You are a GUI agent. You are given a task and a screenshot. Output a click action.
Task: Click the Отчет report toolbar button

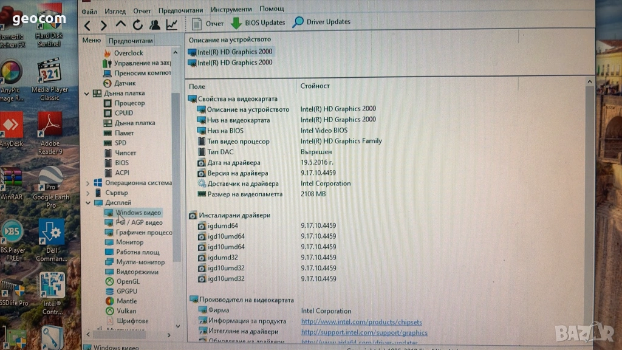(208, 24)
